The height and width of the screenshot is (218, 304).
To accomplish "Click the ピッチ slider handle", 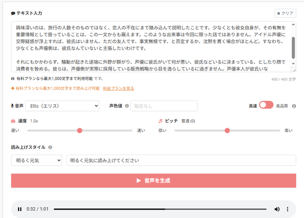I will (227, 131).
